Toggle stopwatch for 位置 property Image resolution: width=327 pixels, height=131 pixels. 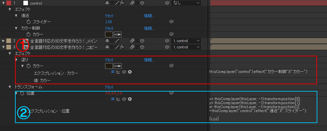pyautogui.click(x=22, y=93)
